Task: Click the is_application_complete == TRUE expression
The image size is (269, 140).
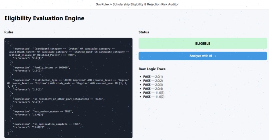Action: point(47,124)
